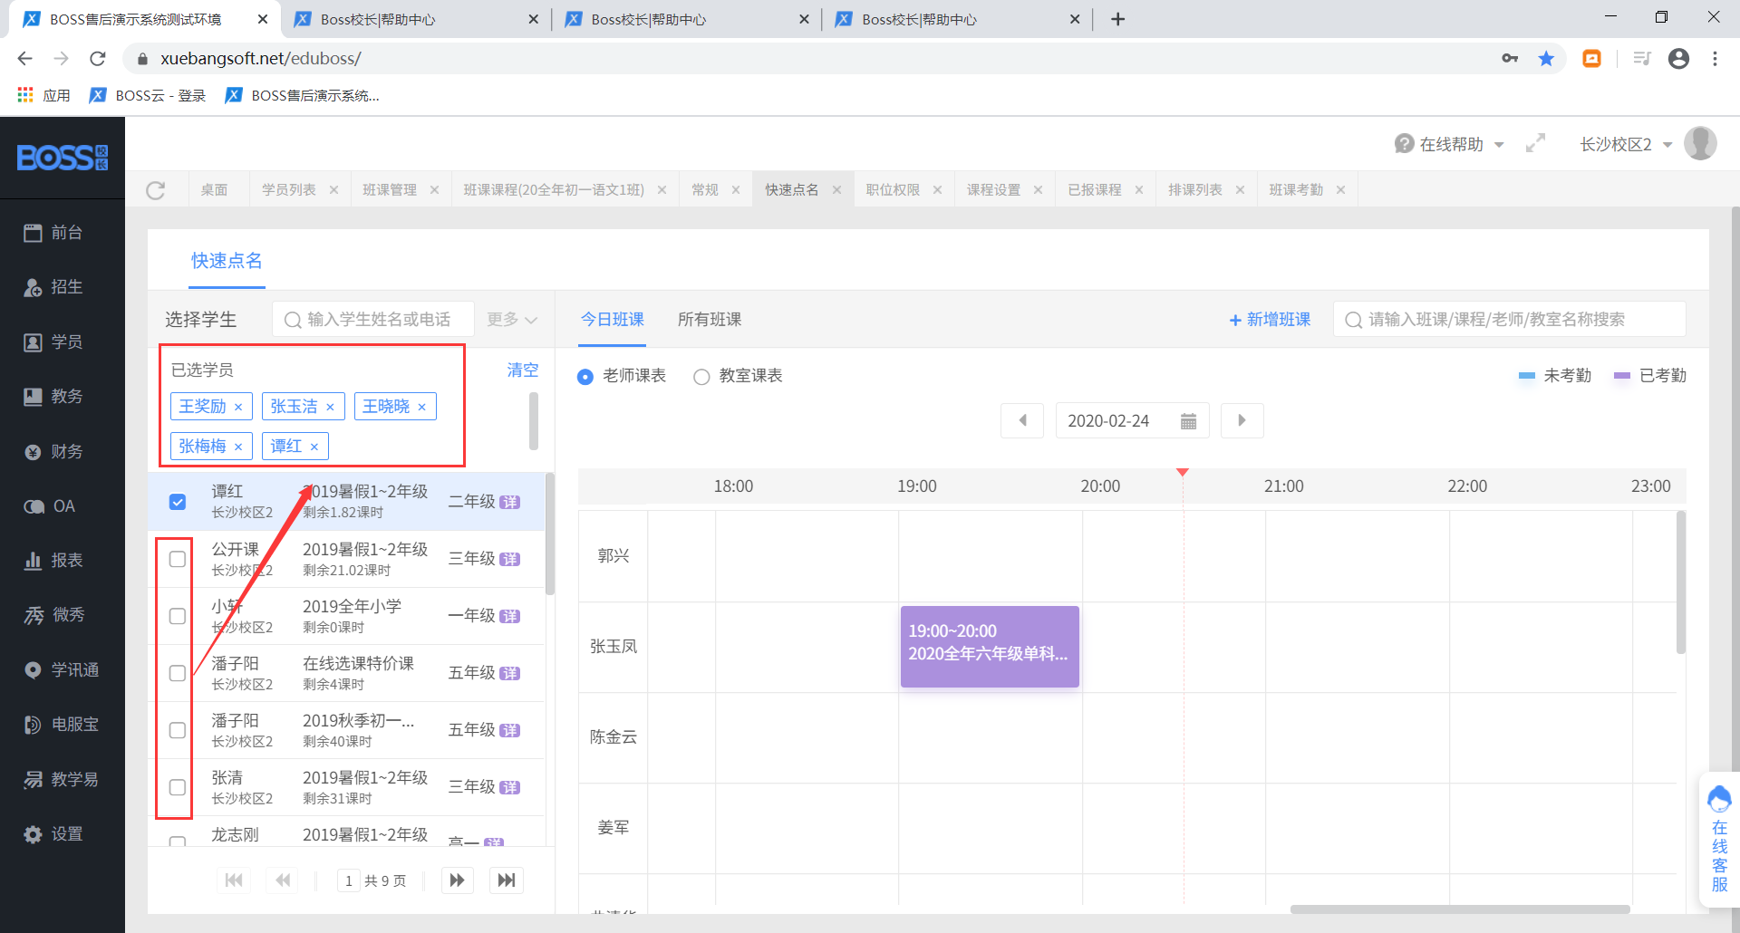This screenshot has height=933, width=1740.
Task: Click the timetable vertical scrollbar
Action: coord(1681,582)
